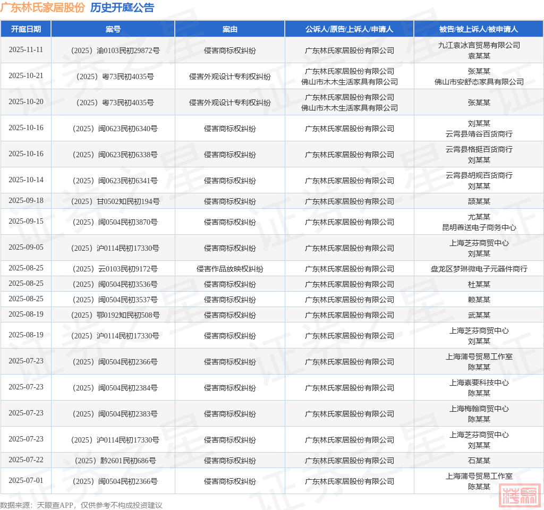Click defendant 九江袁冰言贸易有限公司
Viewport: 544px width, 510px height.
479,45
